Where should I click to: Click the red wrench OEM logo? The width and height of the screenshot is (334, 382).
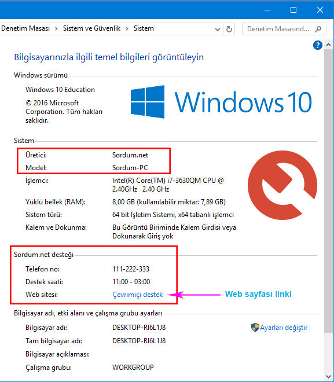pyautogui.click(x=282, y=185)
